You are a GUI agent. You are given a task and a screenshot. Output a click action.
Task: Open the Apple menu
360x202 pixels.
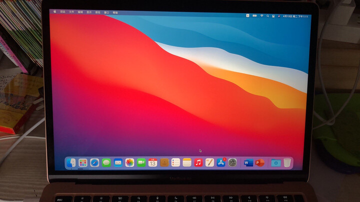pos(54,11)
